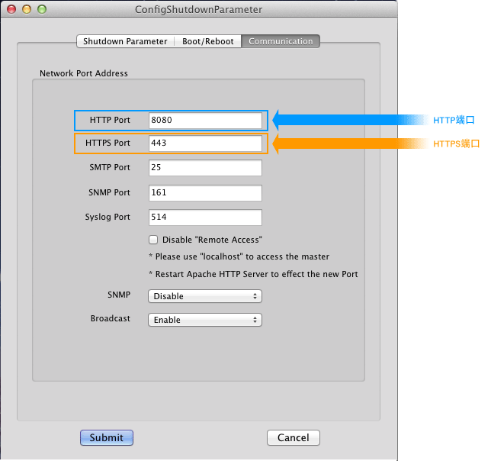The height and width of the screenshot is (461, 491).
Task: Click the Syslog Port field showing 514
Action: 205,217
